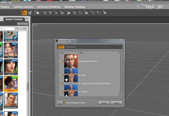
Task: Open the Help menu
Action: [10, 2]
